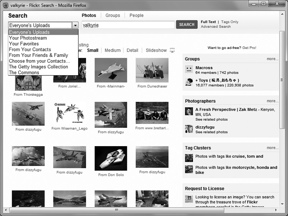288x216 pixels.
Task: Click the Toys group avatar icon
Action: (189, 82)
